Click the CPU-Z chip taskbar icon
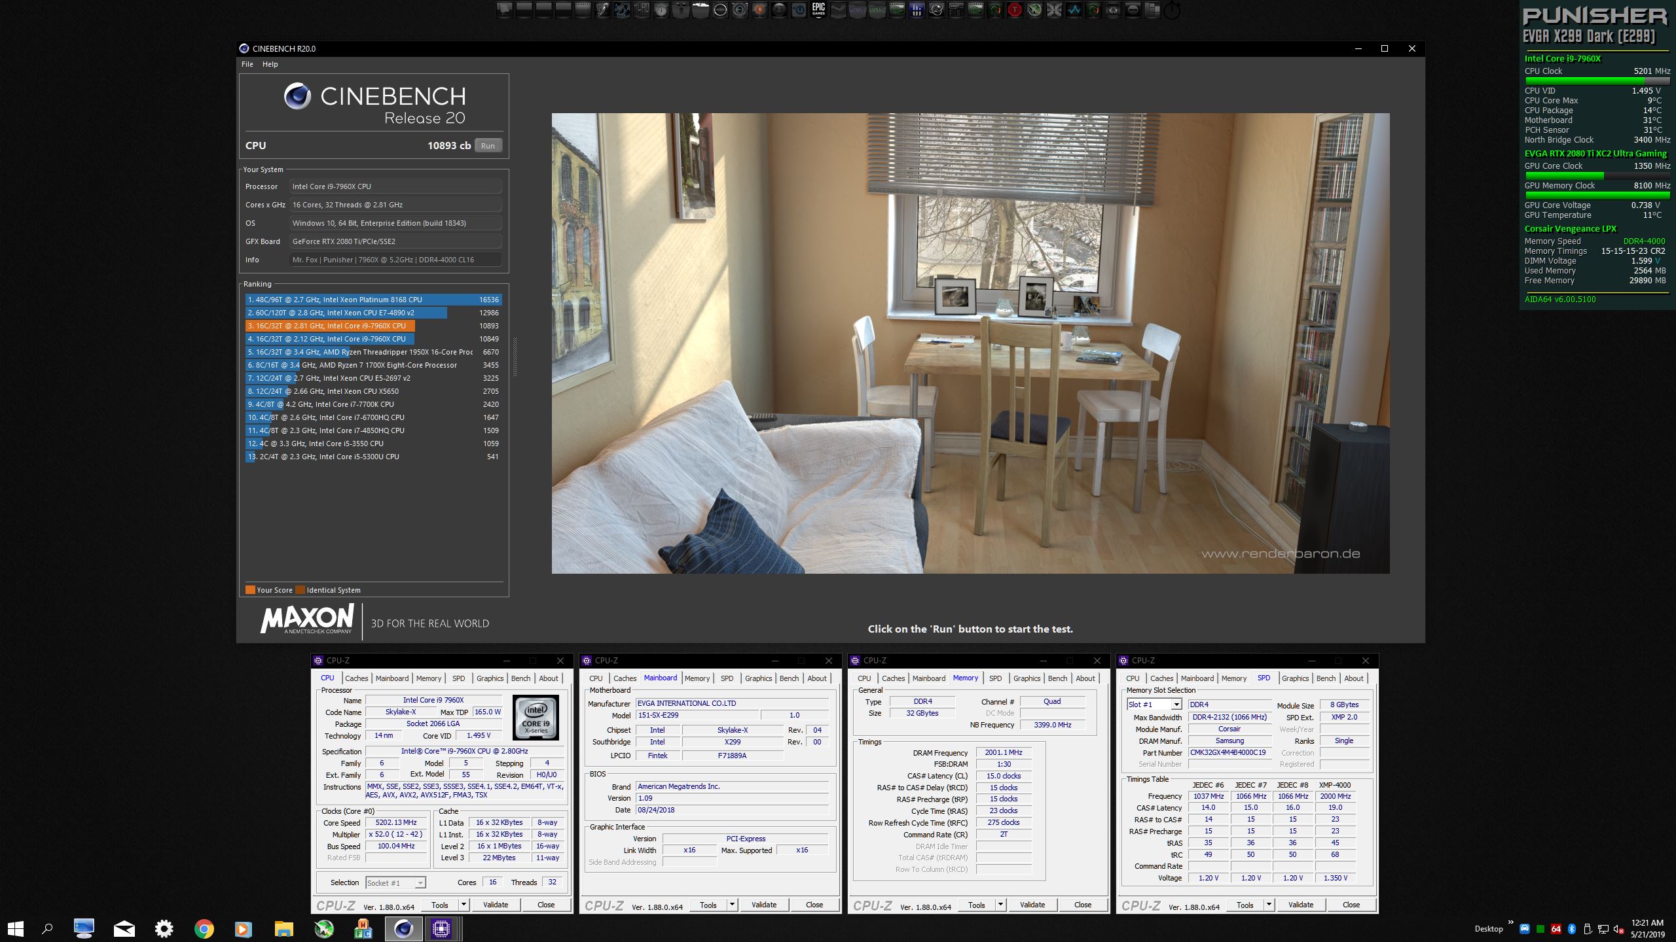Screen dimensions: 1676x942 (x=441, y=928)
